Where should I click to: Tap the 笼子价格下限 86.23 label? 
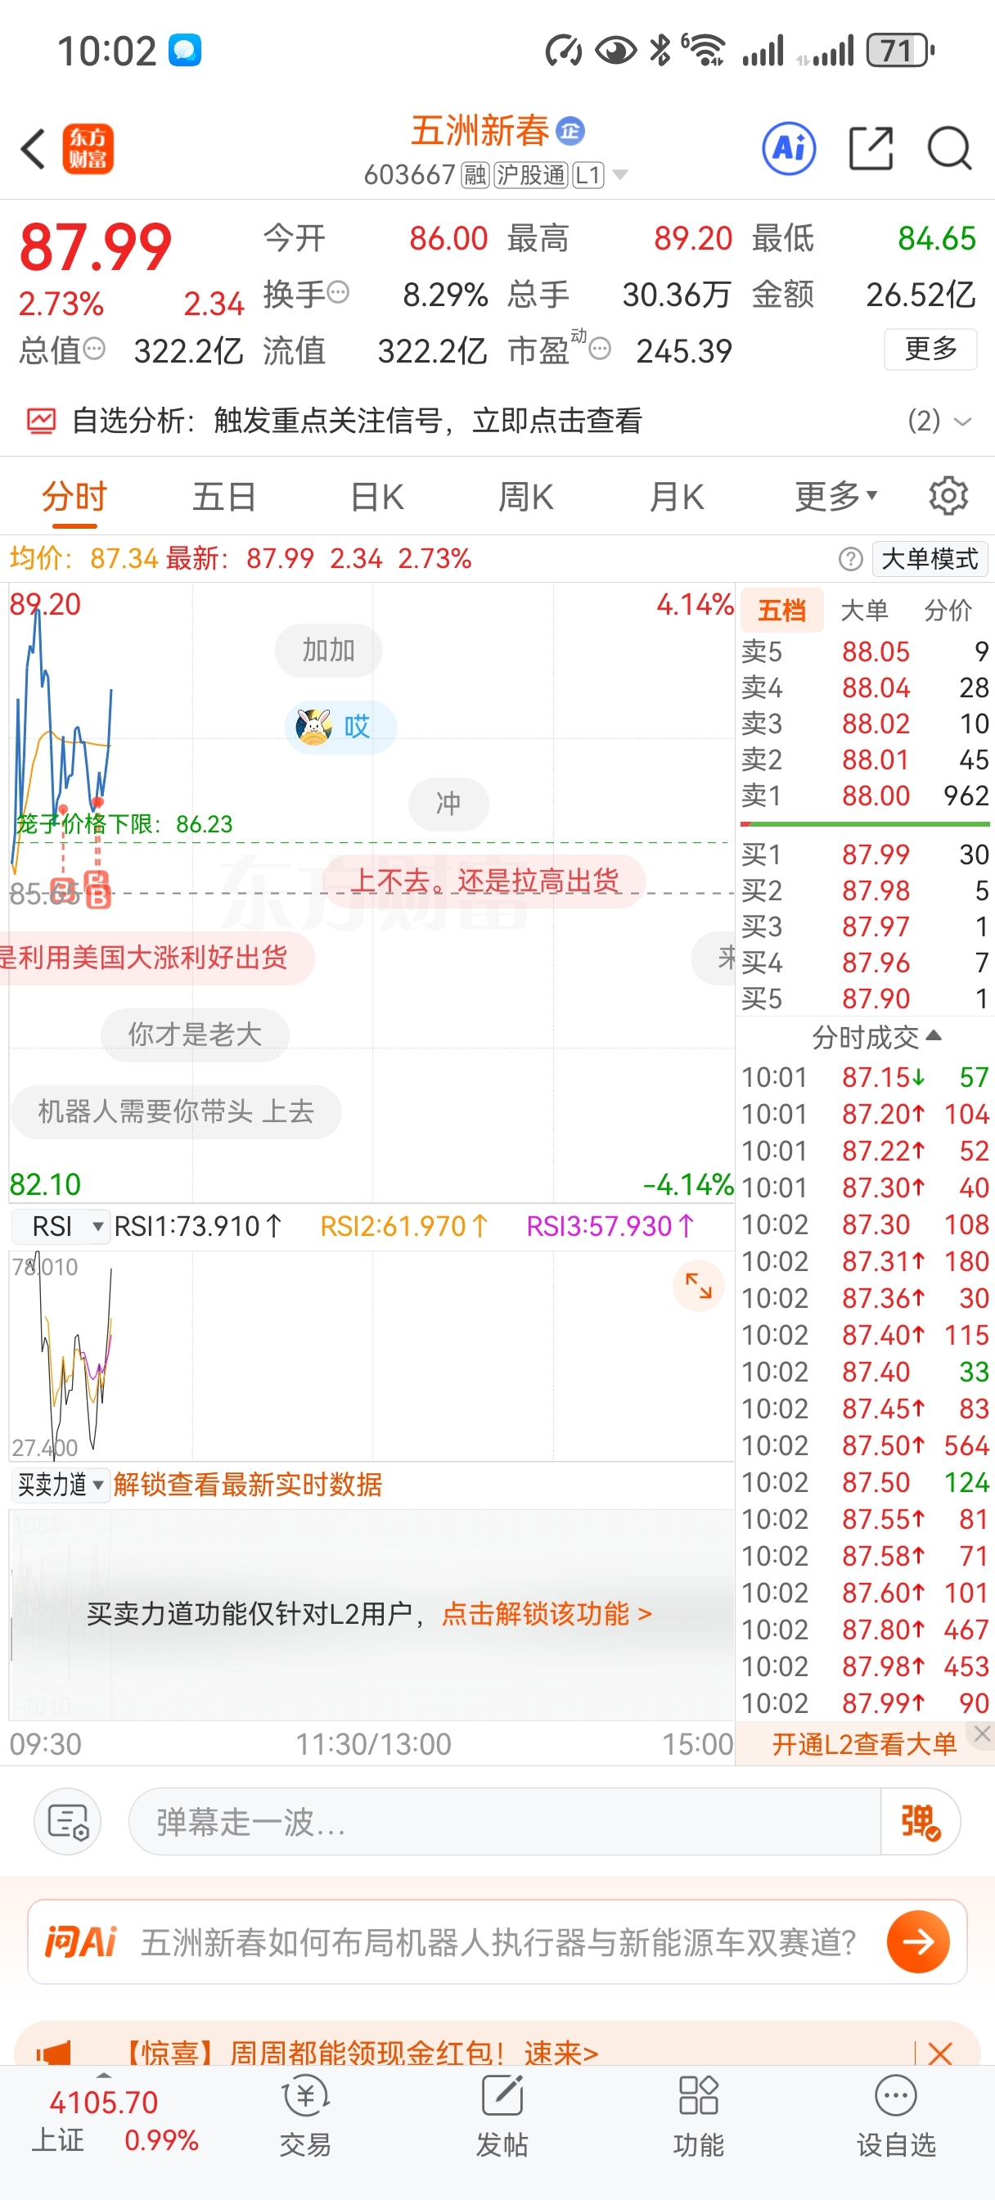pyautogui.click(x=124, y=824)
